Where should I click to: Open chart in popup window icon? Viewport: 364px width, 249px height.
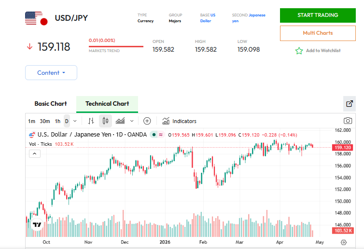(x=350, y=103)
